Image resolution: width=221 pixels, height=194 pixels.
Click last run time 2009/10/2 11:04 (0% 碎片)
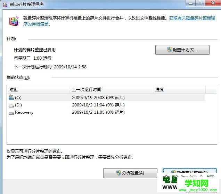(98, 105)
